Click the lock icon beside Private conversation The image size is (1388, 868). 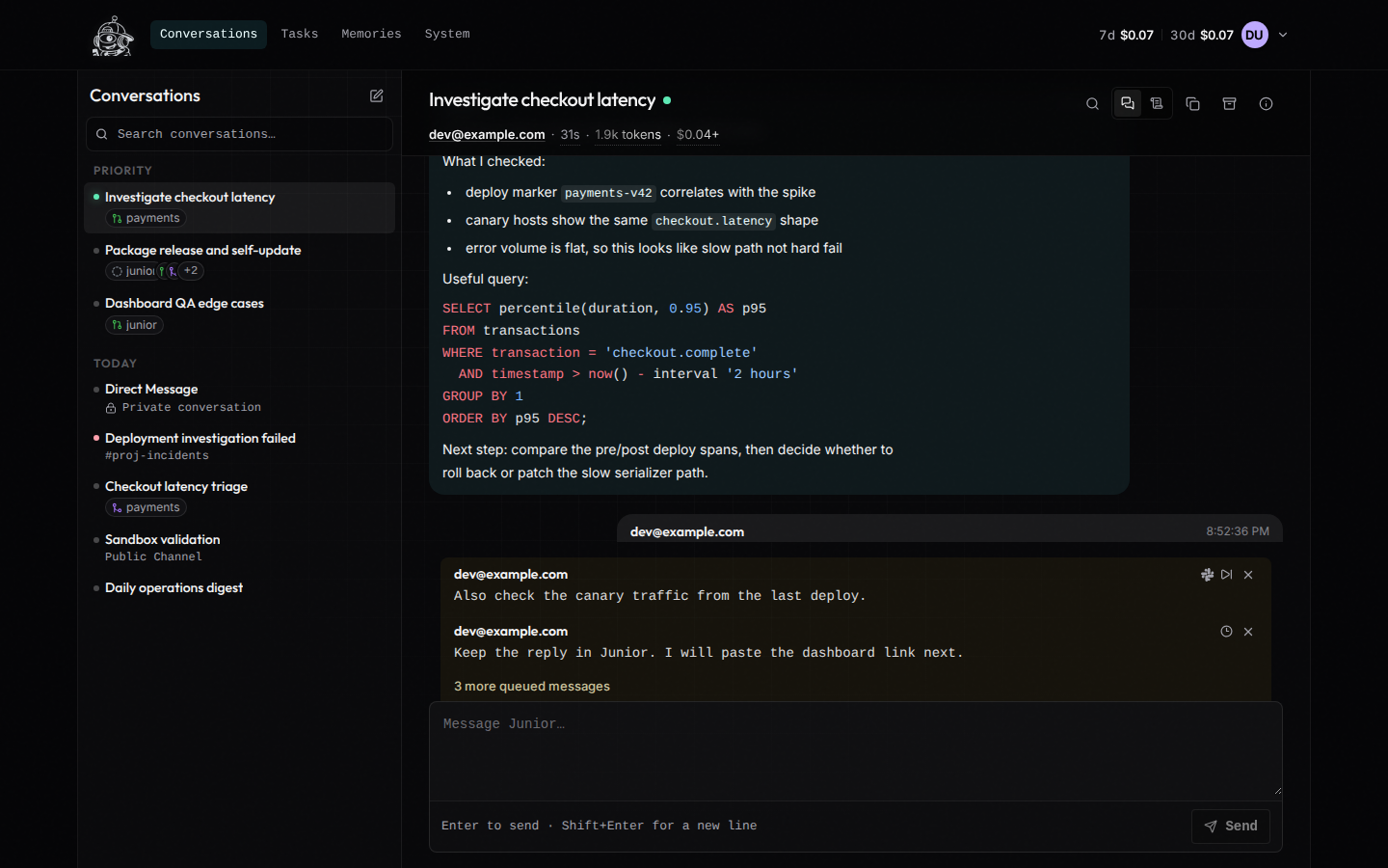(x=111, y=408)
